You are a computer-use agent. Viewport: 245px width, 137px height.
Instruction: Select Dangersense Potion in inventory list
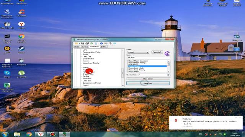click(x=92, y=83)
